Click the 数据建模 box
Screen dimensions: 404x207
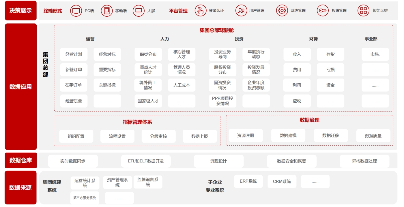pos(288,135)
